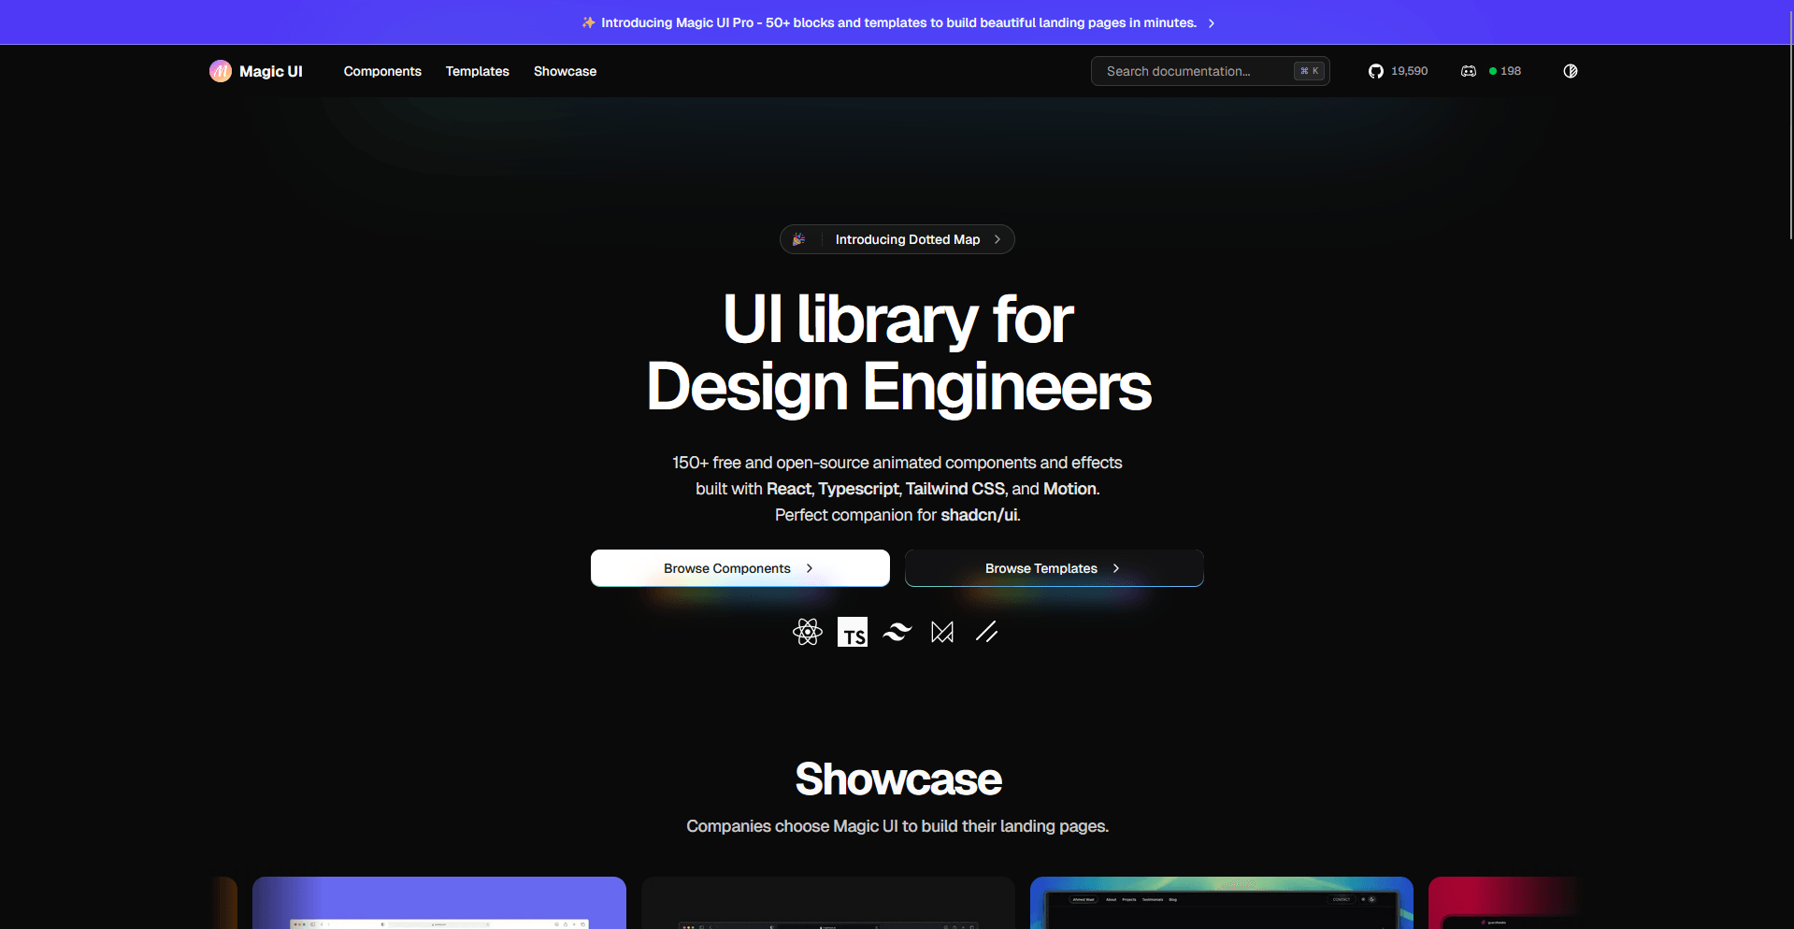Screen dimensions: 1794x929
Task: Click the chevron arrow in top banner
Action: pyautogui.click(x=1212, y=22)
